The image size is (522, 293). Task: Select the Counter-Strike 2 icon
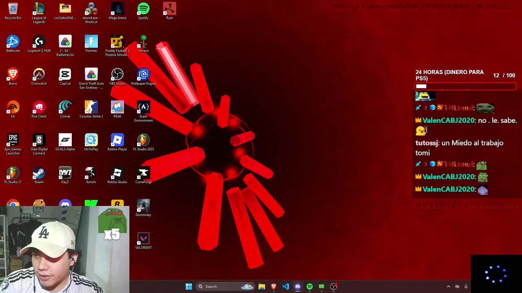pyautogui.click(x=91, y=110)
